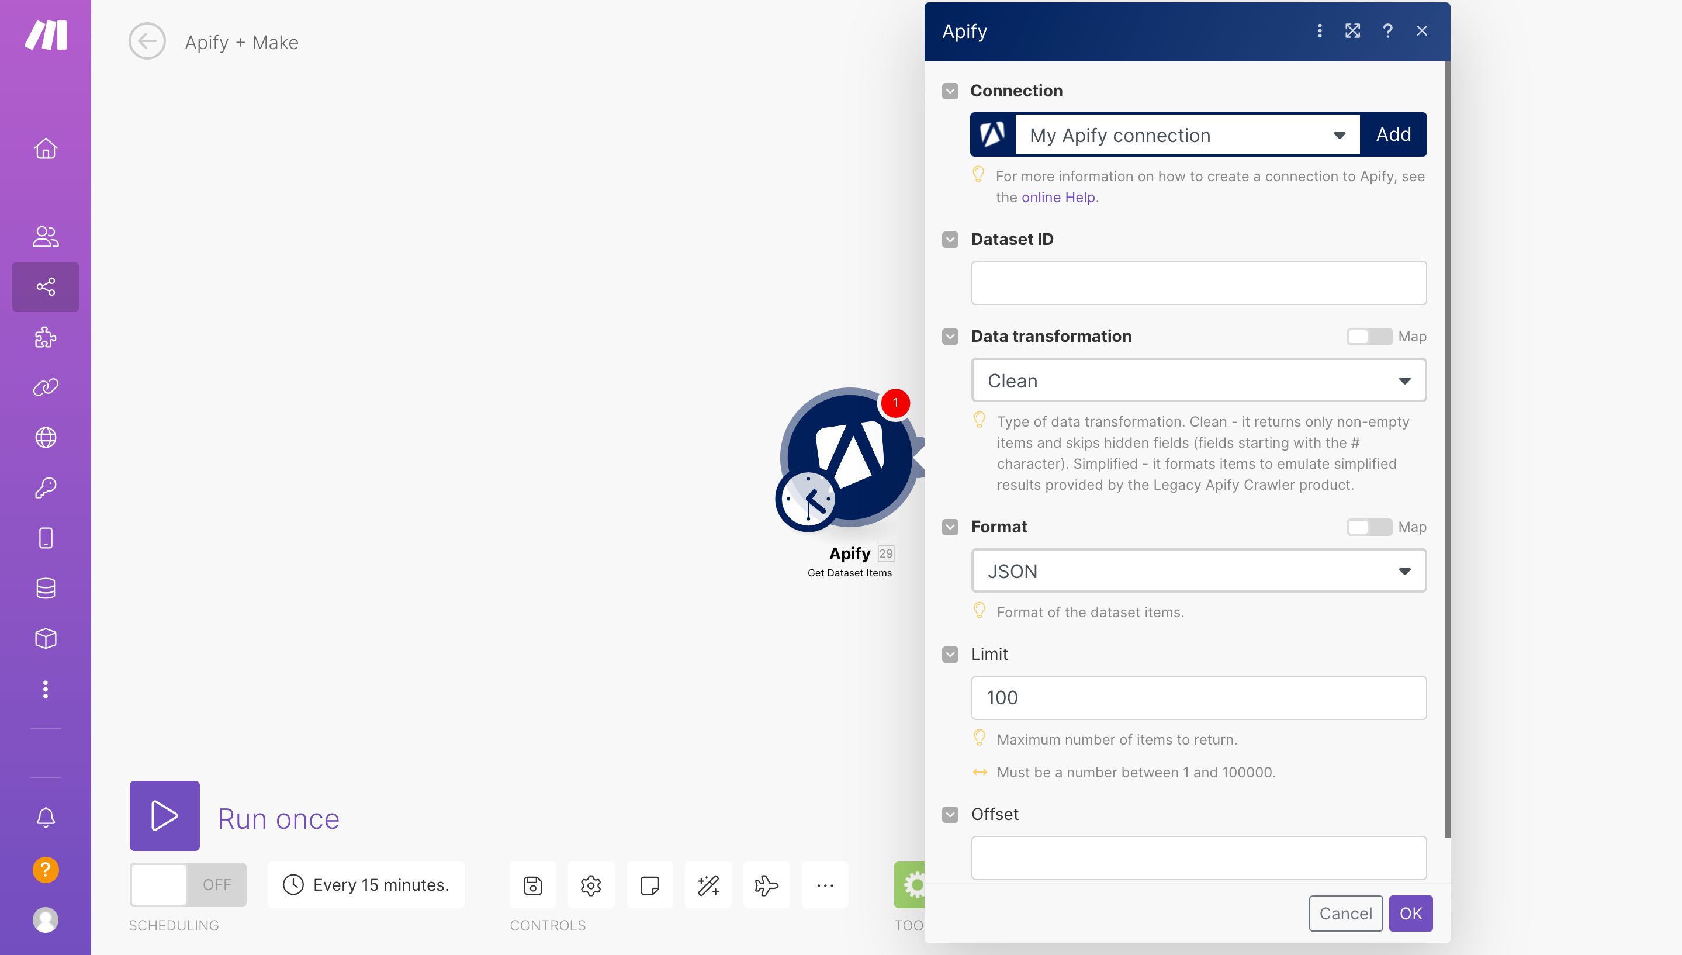Save the scenario with the floppy disk icon
This screenshot has height=955, width=1682.
click(x=532, y=885)
